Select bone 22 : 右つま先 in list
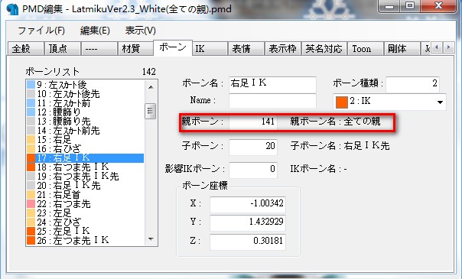Image resolution: width=462 pixels, height=279 pixels. click(86, 203)
